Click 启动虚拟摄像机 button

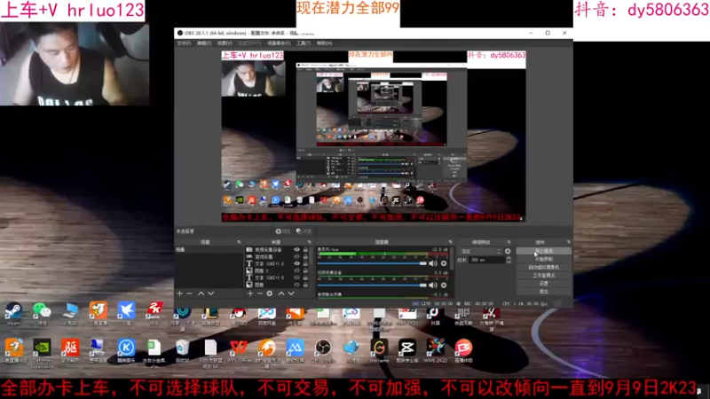click(544, 268)
